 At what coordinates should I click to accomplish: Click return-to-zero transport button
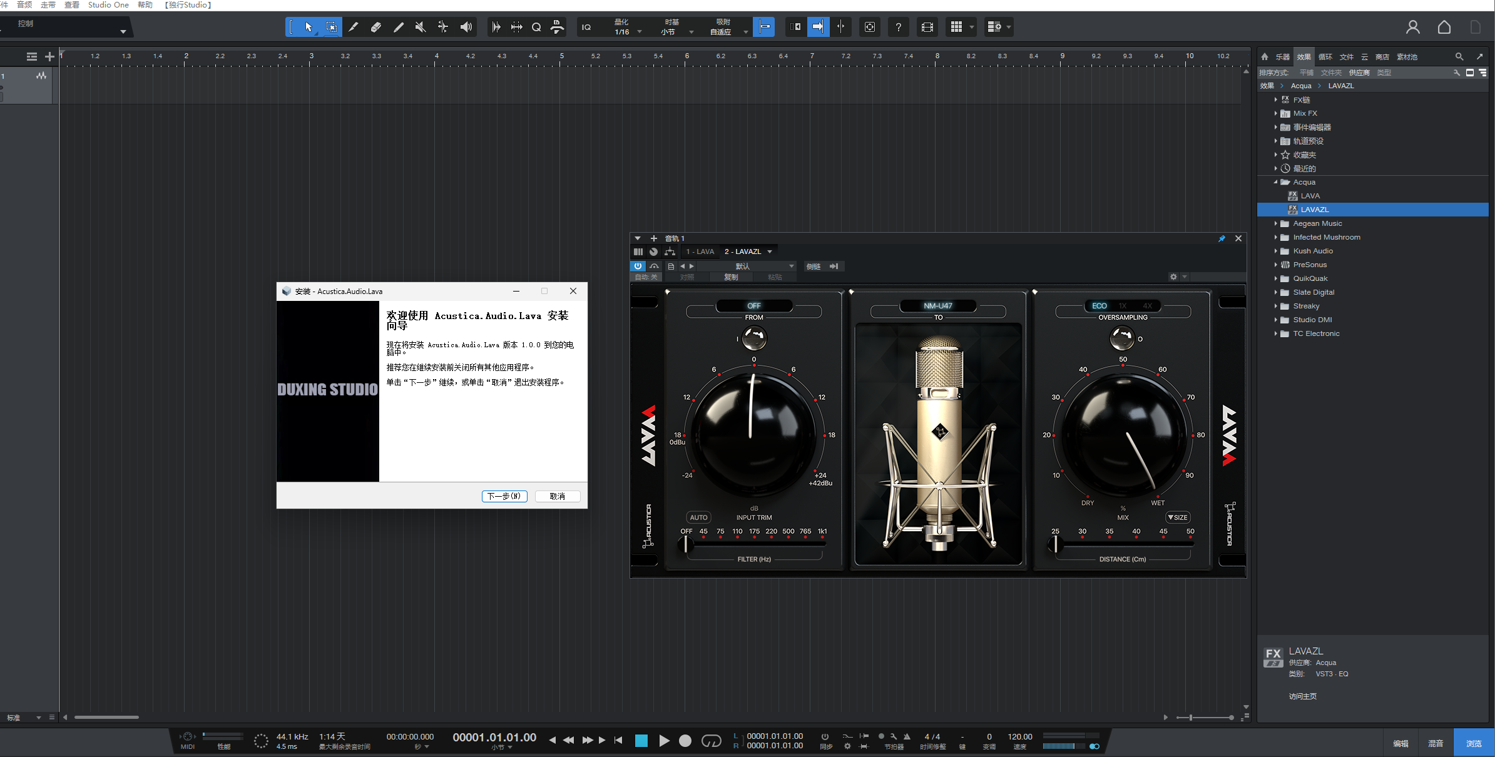(x=618, y=740)
